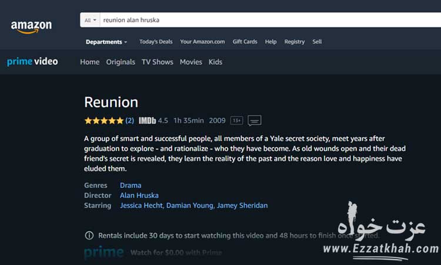Select the Movies tab

click(191, 62)
